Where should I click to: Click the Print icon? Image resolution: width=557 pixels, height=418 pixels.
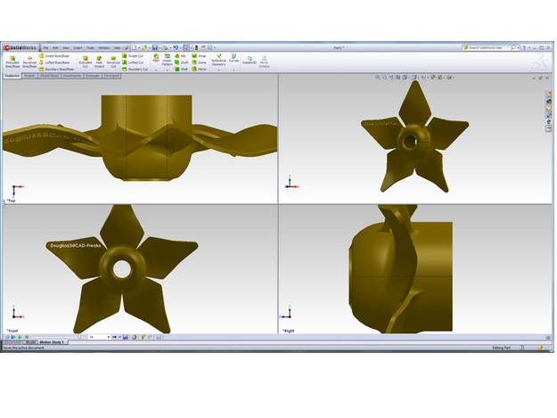point(166,47)
